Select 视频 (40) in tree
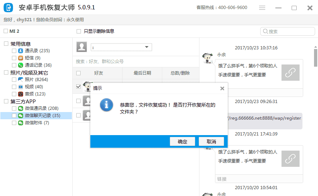The width and height of the screenshot is (318, 196). pyautogui.click(x=34, y=87)
